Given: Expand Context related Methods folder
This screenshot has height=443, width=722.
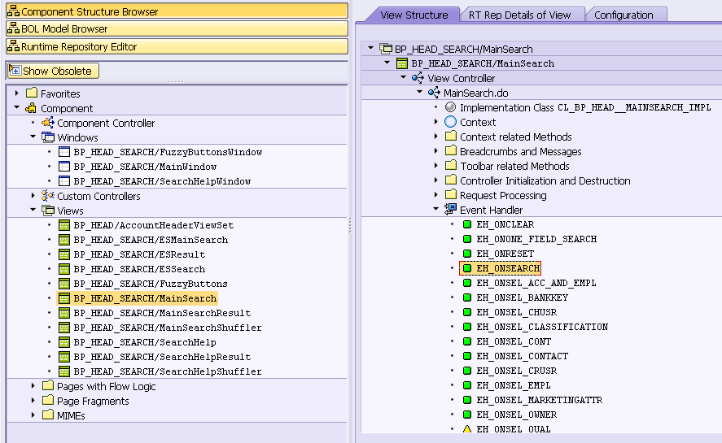Looking at the screenshot, I should (436, 137).
